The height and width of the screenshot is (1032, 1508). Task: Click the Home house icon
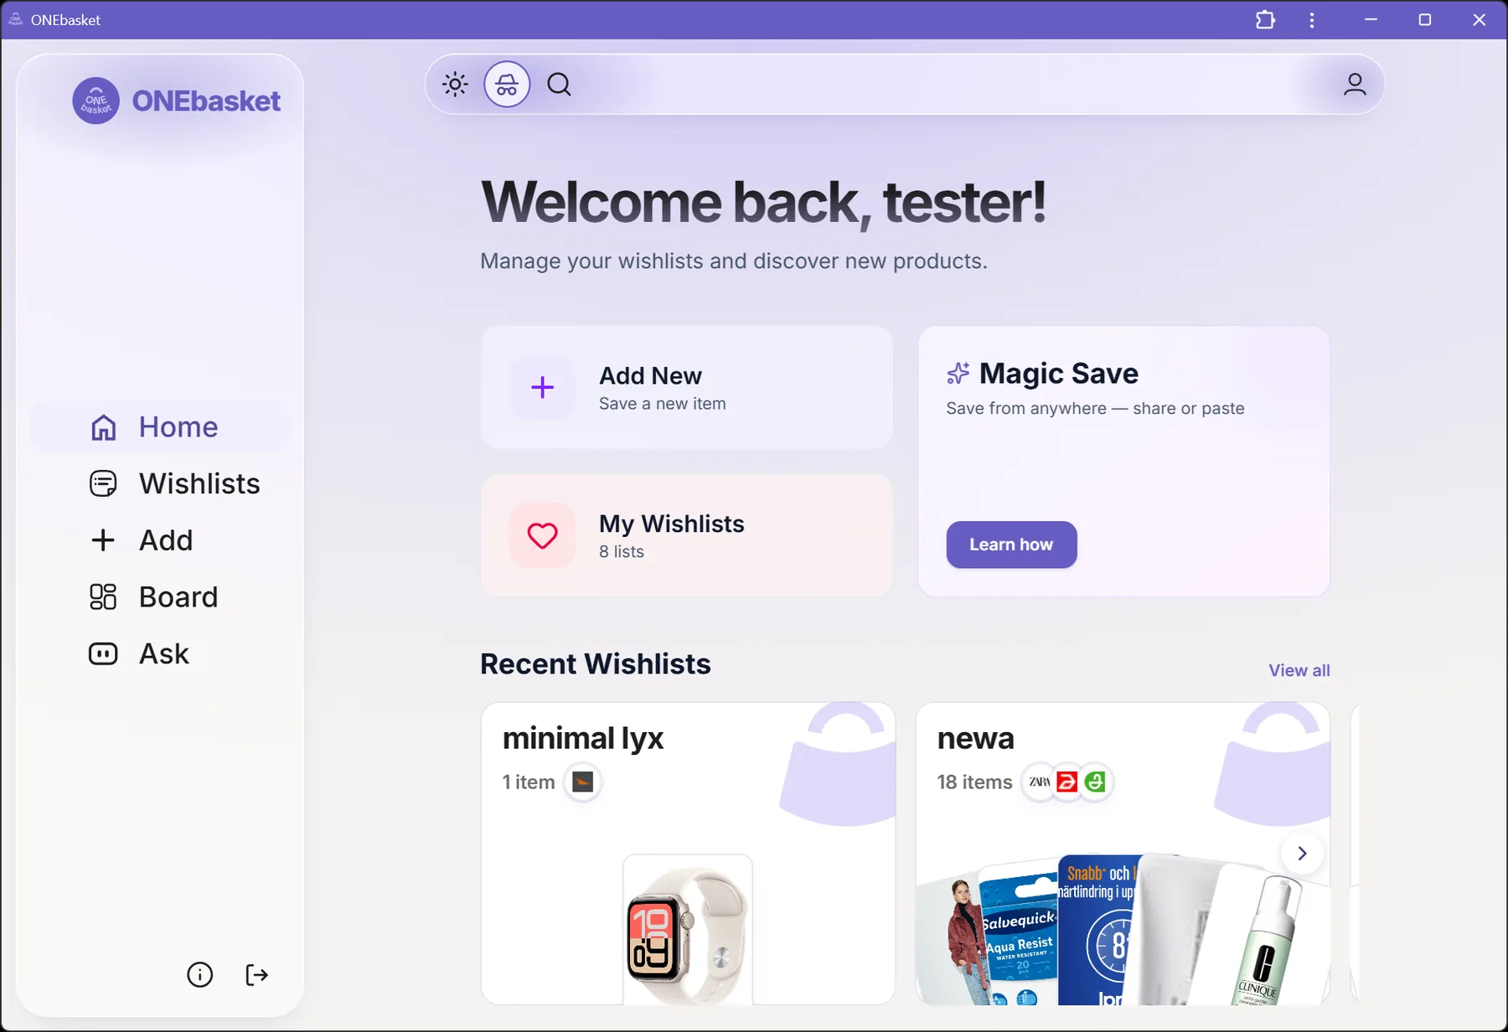click(103, 427)
